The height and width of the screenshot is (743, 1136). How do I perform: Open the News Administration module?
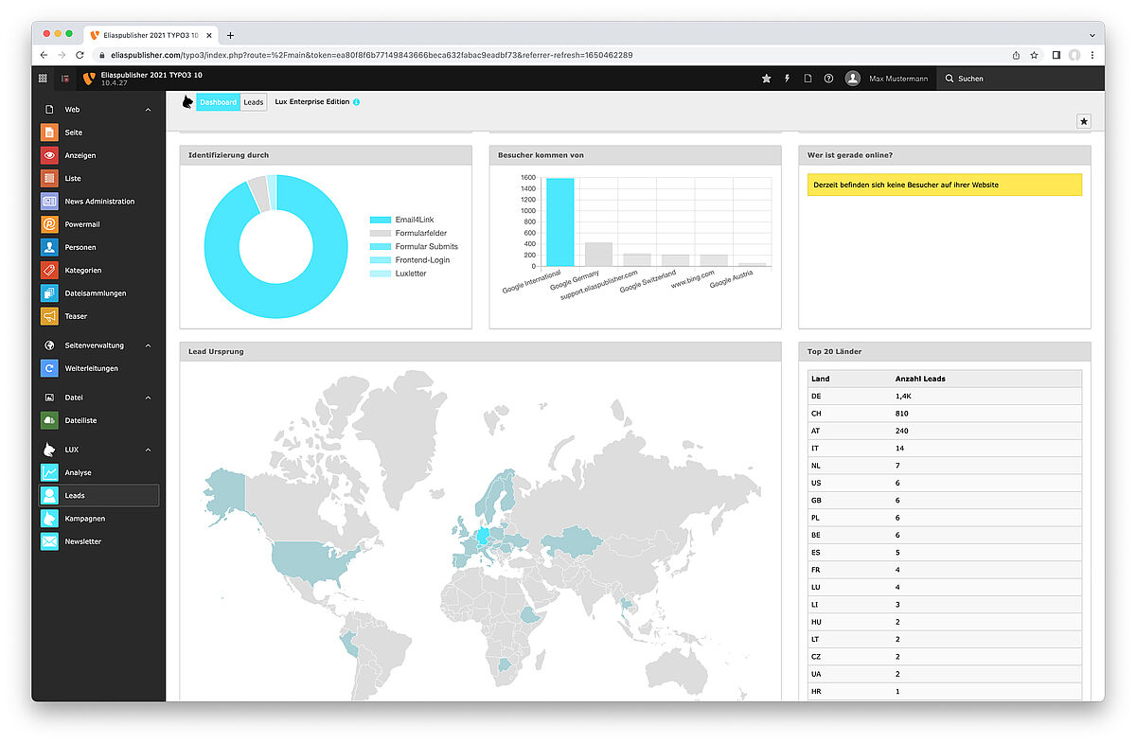point(98,202)
